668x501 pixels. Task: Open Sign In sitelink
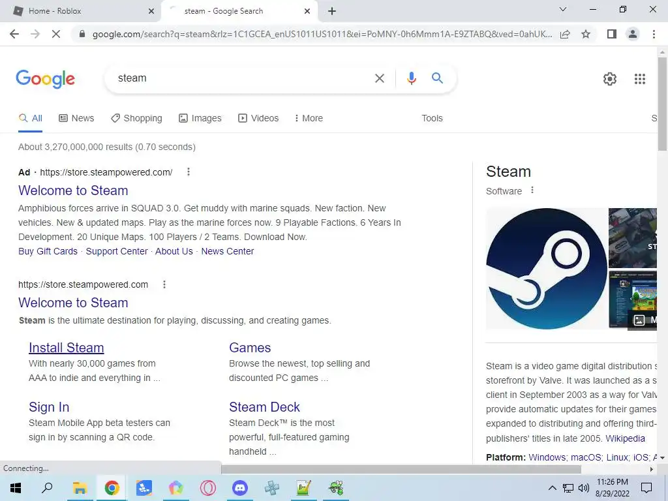(49, 407)
